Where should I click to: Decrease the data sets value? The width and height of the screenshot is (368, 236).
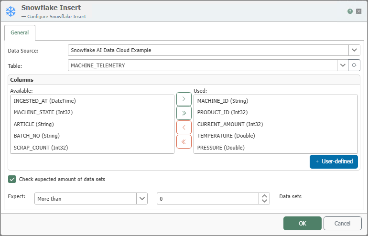pyautogui.click(x=264, y=201)
